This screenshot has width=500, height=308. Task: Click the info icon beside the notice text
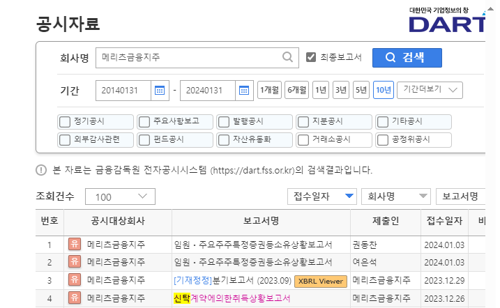coord(41,170)
